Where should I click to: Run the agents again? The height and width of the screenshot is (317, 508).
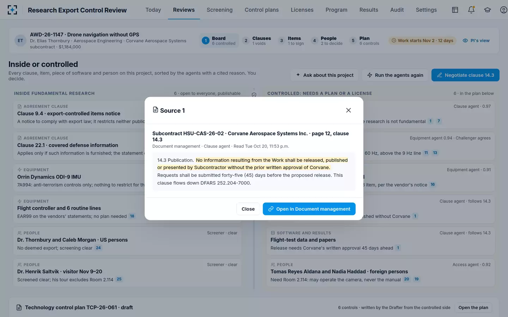pyautogui.click(x=395, y=75)
